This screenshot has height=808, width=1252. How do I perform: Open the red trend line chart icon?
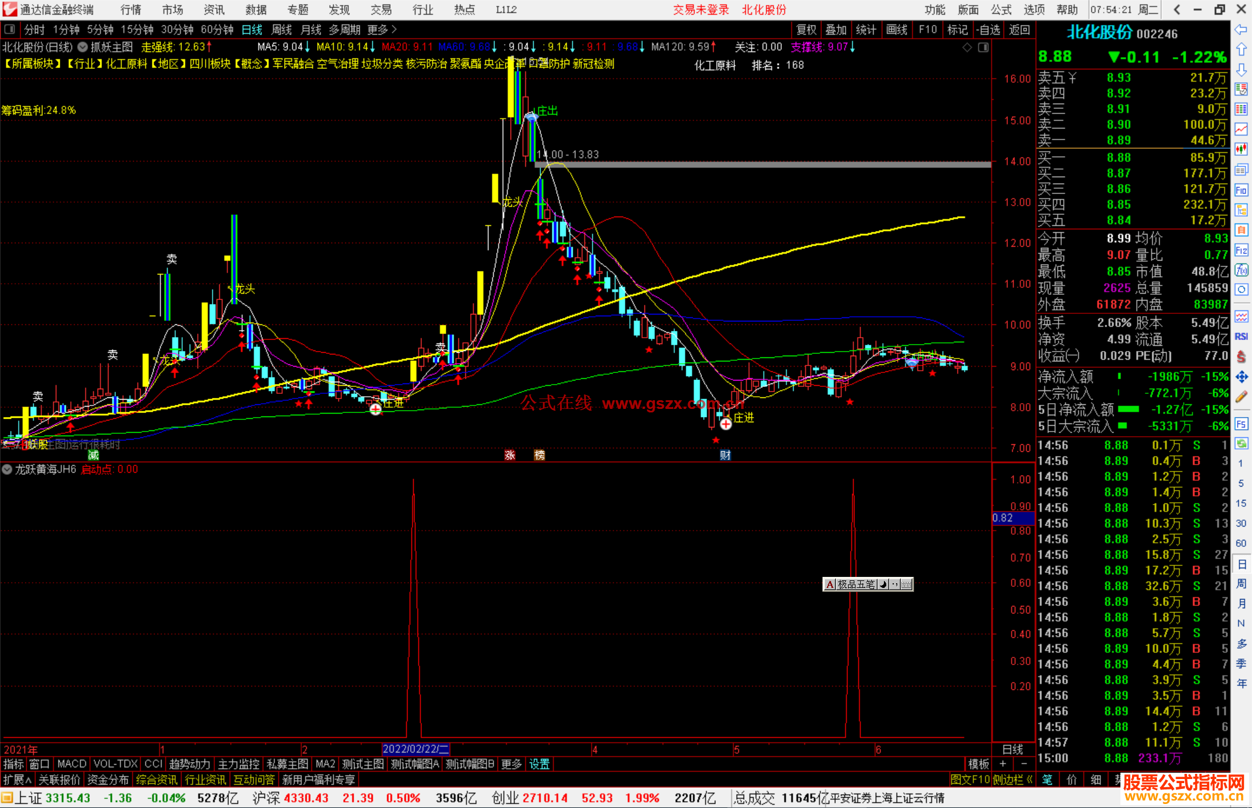1241,129
